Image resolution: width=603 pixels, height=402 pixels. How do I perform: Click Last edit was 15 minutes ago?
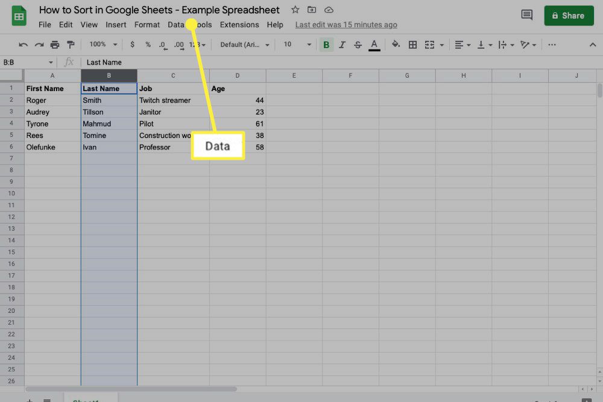pyautogui.click(x=346, y=25)
